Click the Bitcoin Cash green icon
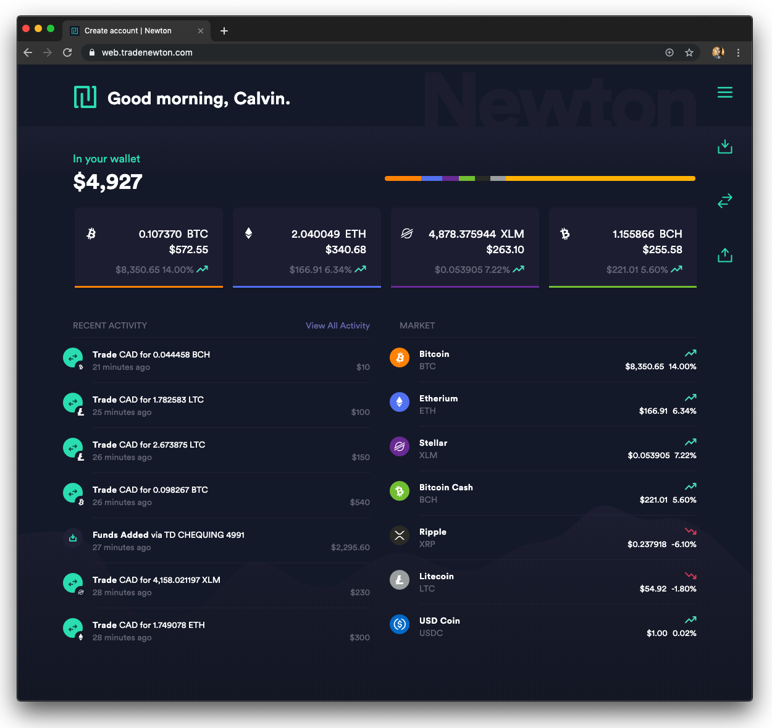The height and width of the screenshot is (728, 772). pyautogui.click(x=400, y=491)
